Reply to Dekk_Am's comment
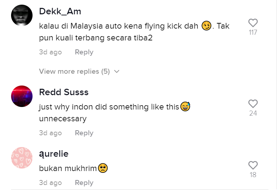The height and width of the screenshot is (190, 277). [84, 52]
